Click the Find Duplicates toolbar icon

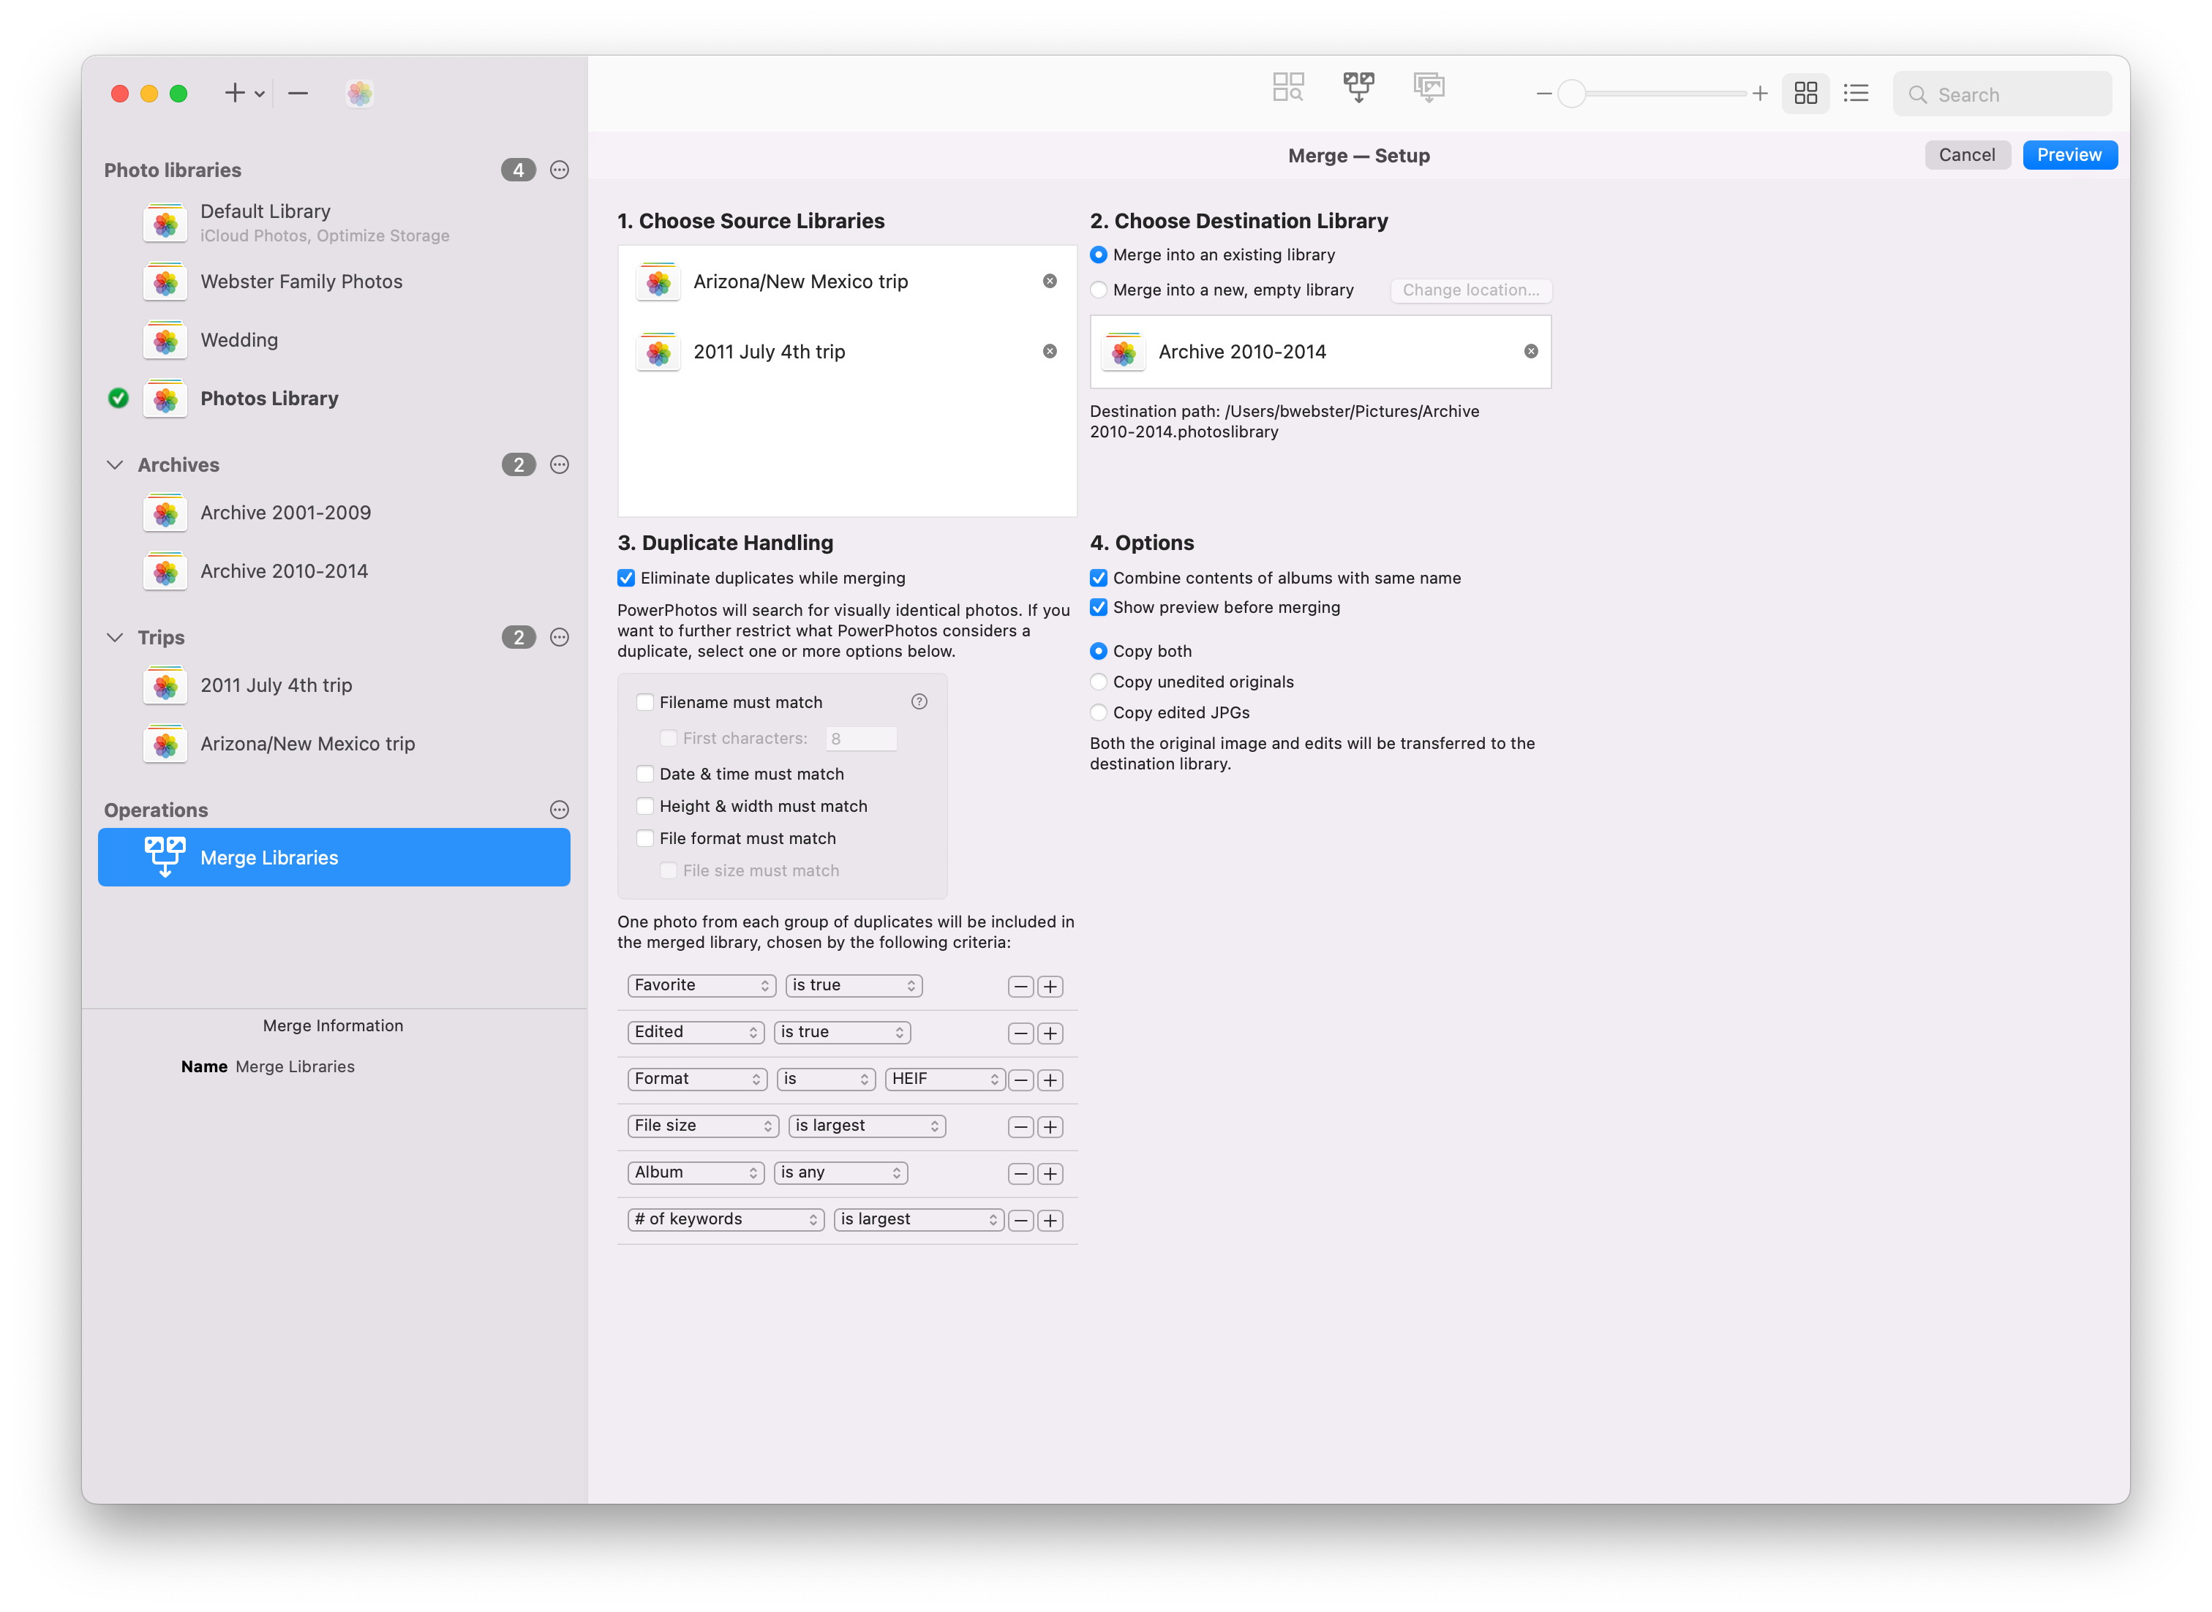(x=1287, y=88)
